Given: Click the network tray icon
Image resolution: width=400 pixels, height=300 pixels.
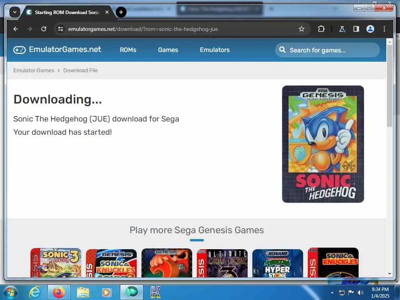Looking at the screenshot, I should pos(341,293).
